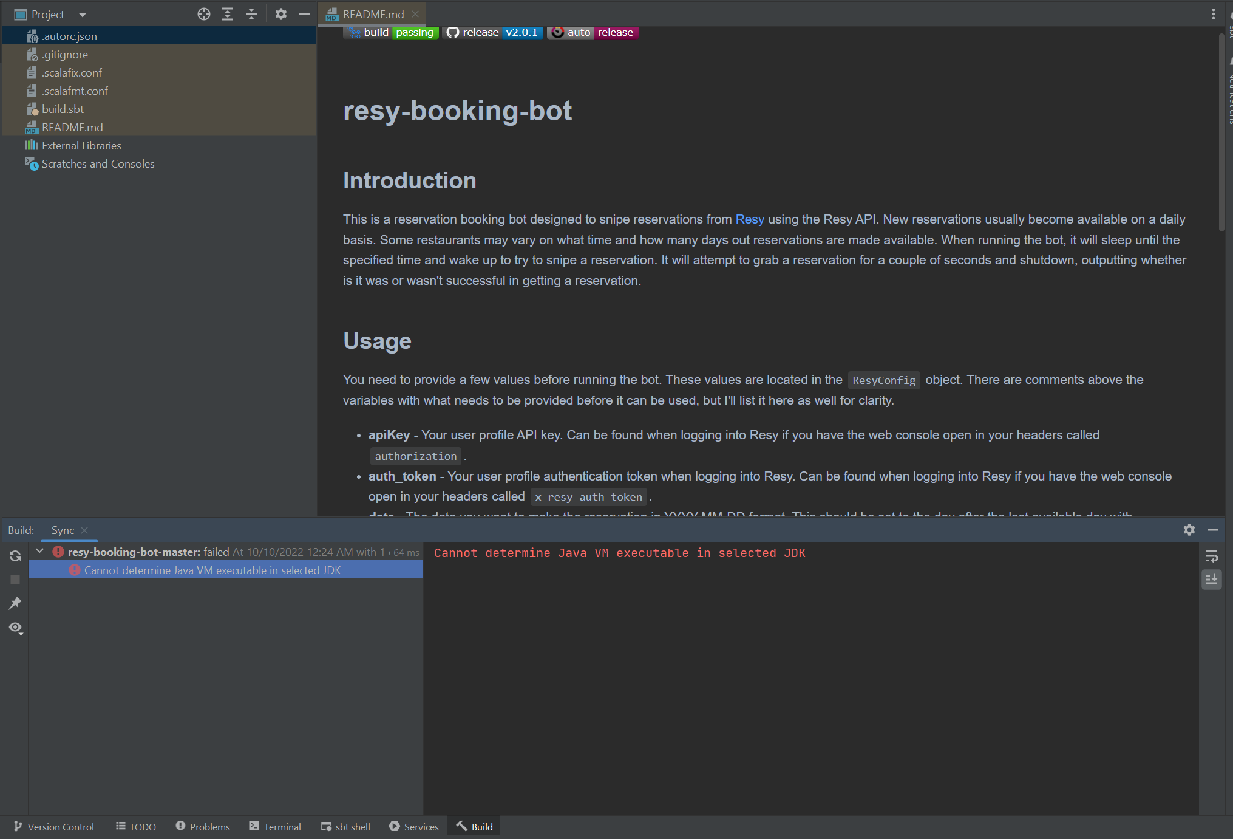This screenshot has height=839, width=1233.
Task: Pin the Build tool window
Action: pyautogui.click(x=15, y=603)
